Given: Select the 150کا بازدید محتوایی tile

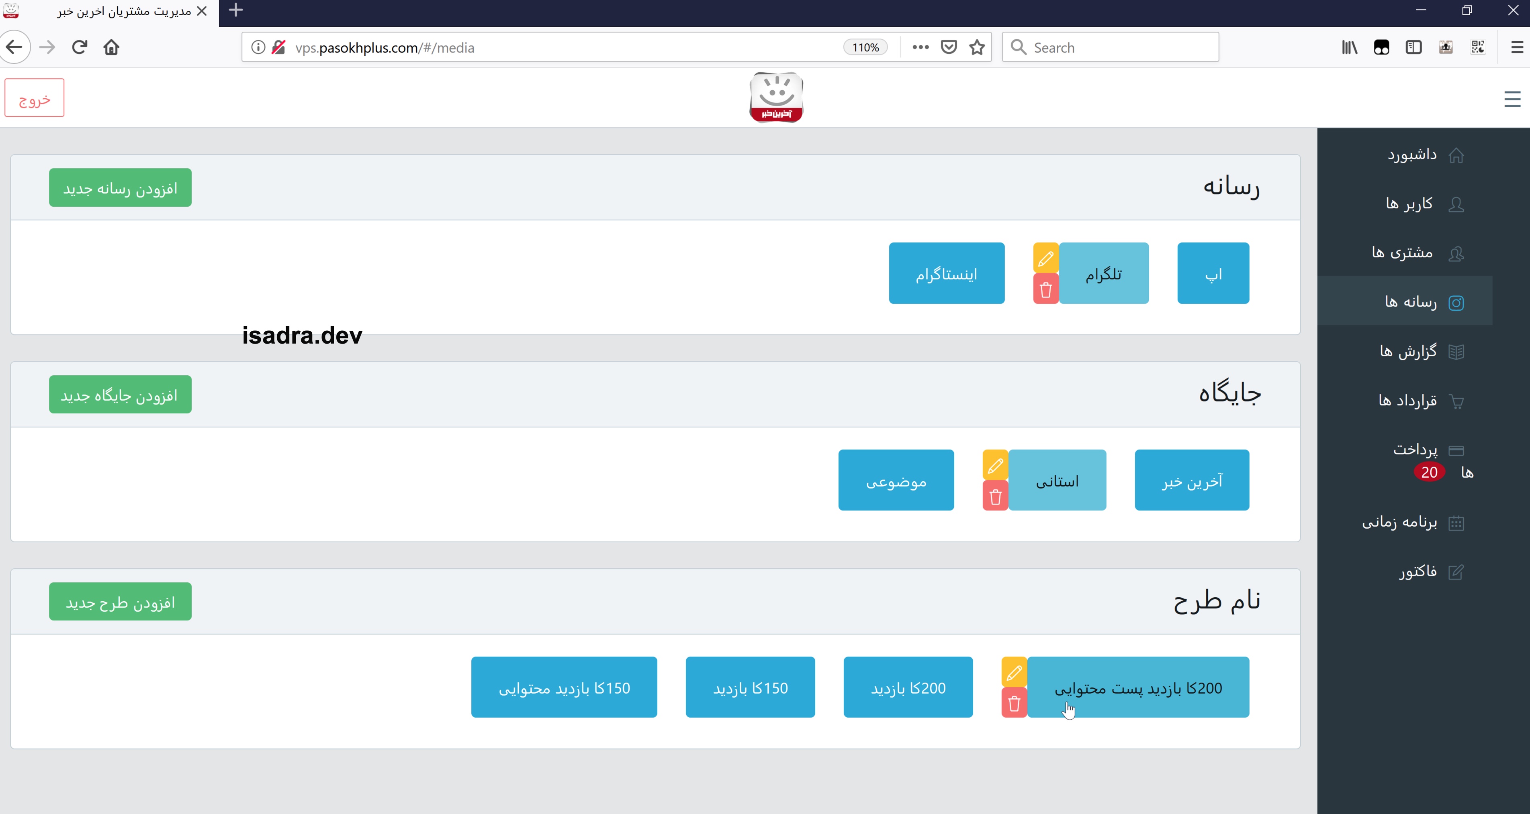Looking at the screenshot, I should click(564, 687).
